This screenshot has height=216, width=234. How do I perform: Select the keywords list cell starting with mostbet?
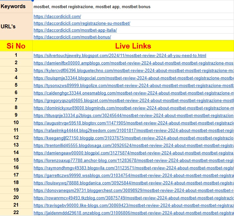133,7
